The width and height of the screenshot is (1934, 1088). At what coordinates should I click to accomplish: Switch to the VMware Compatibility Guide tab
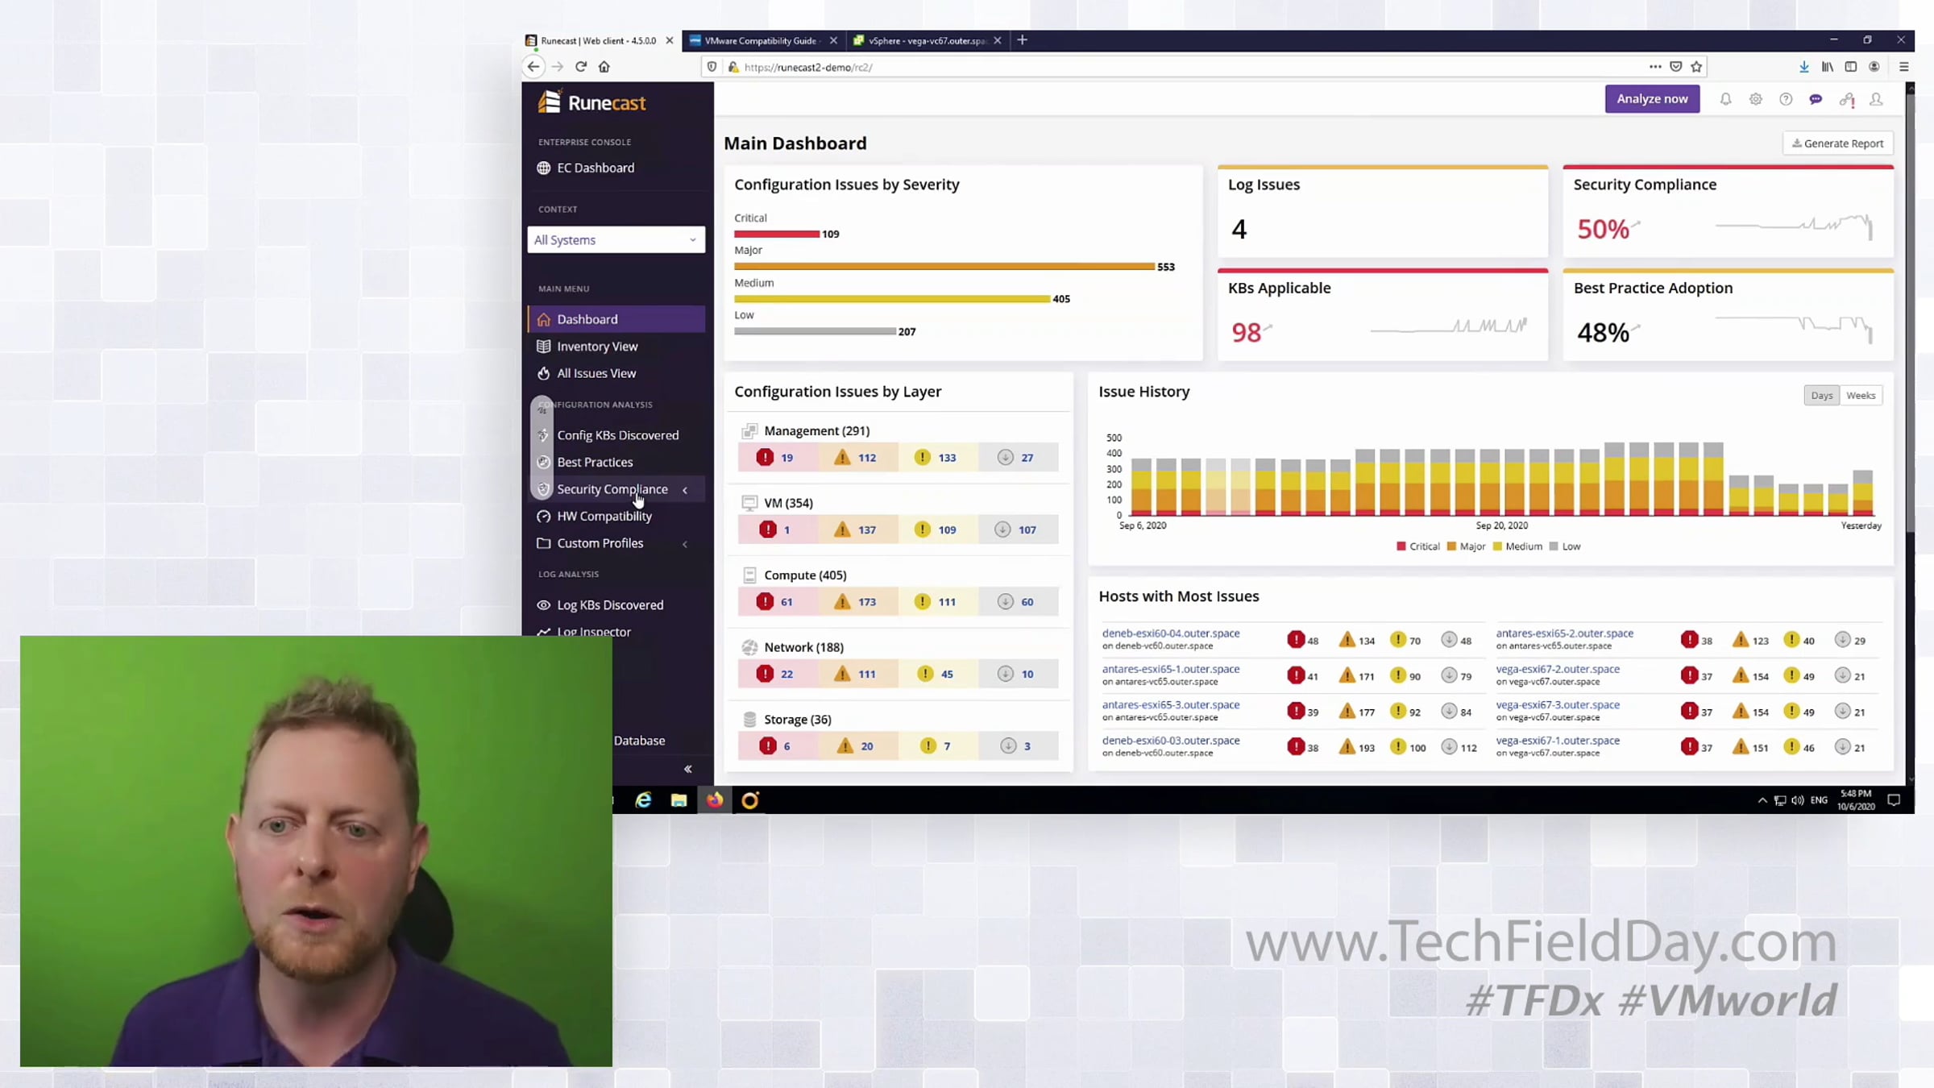pyautogui.click(x=760, y=40)
